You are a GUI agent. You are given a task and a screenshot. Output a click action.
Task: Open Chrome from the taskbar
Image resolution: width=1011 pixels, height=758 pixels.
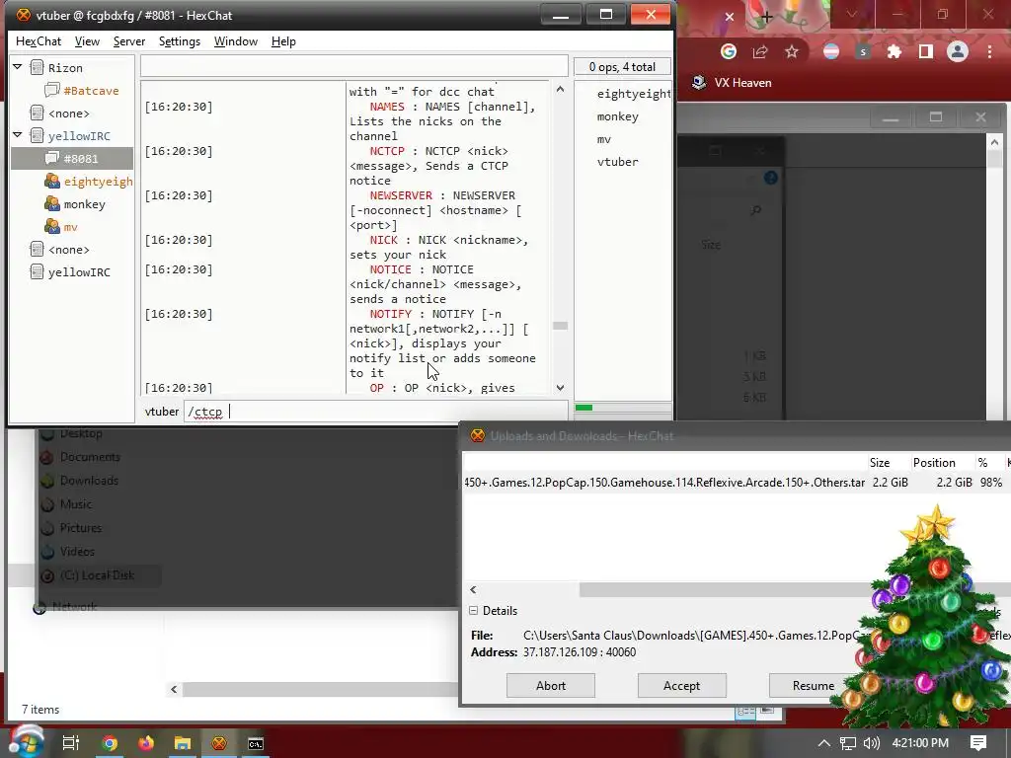pos(110,743)
